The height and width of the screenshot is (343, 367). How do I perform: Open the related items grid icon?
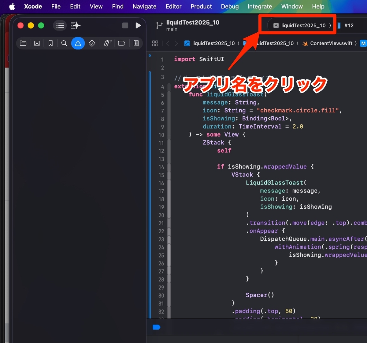(x=155, y=43)
